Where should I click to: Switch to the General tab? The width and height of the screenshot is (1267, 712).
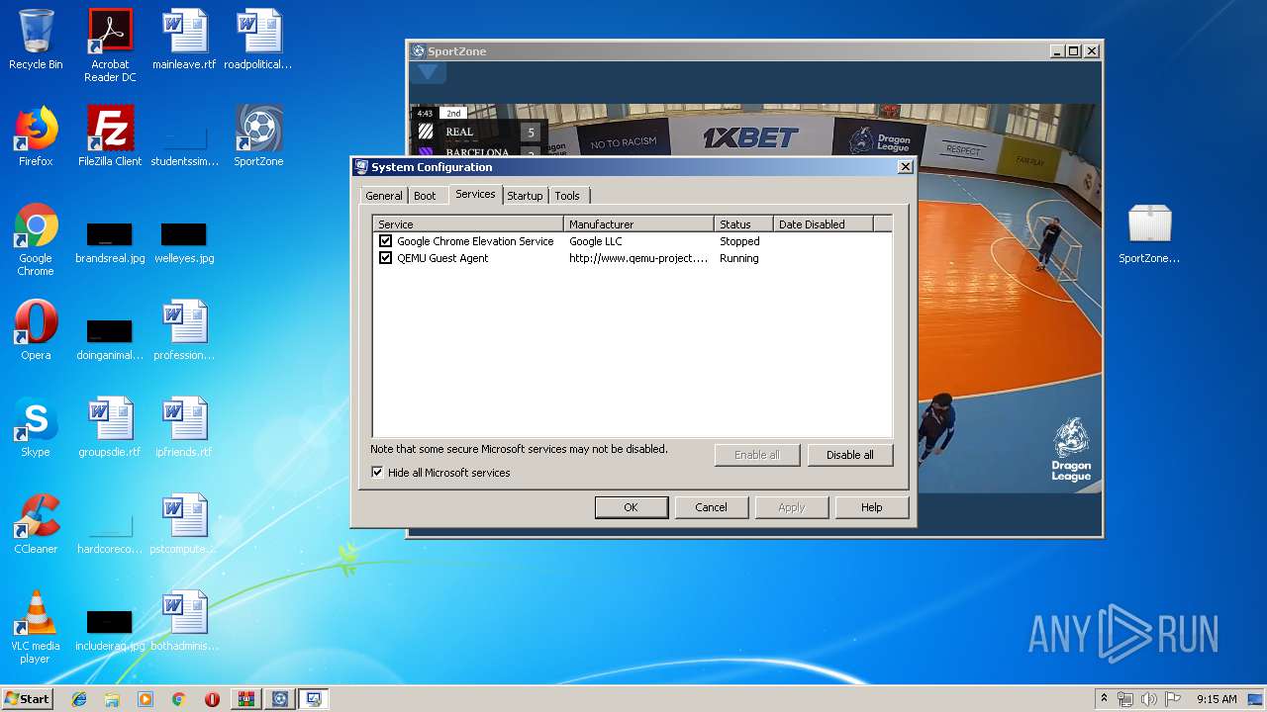click(384, 196)
